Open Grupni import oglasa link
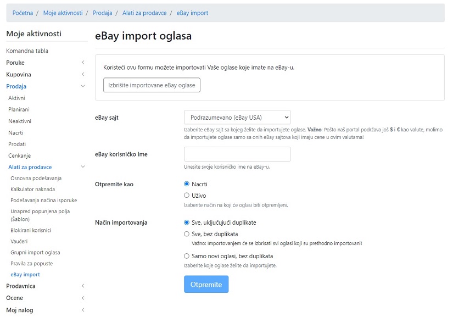Image resolution: width=453 pixels, height=328 pixels. point(35,253)
